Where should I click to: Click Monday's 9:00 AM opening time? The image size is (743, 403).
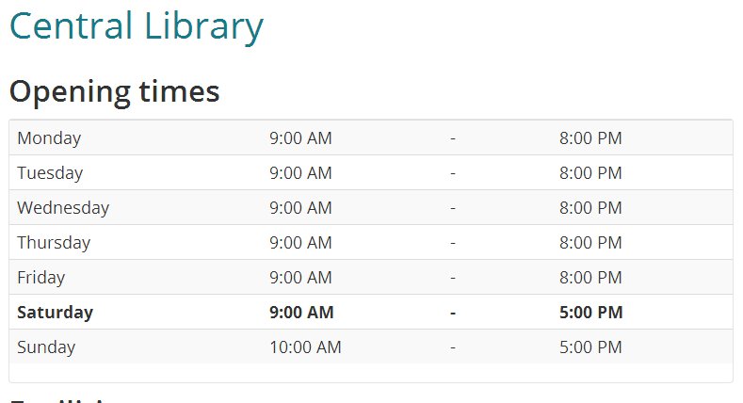(x=300, y=138)
